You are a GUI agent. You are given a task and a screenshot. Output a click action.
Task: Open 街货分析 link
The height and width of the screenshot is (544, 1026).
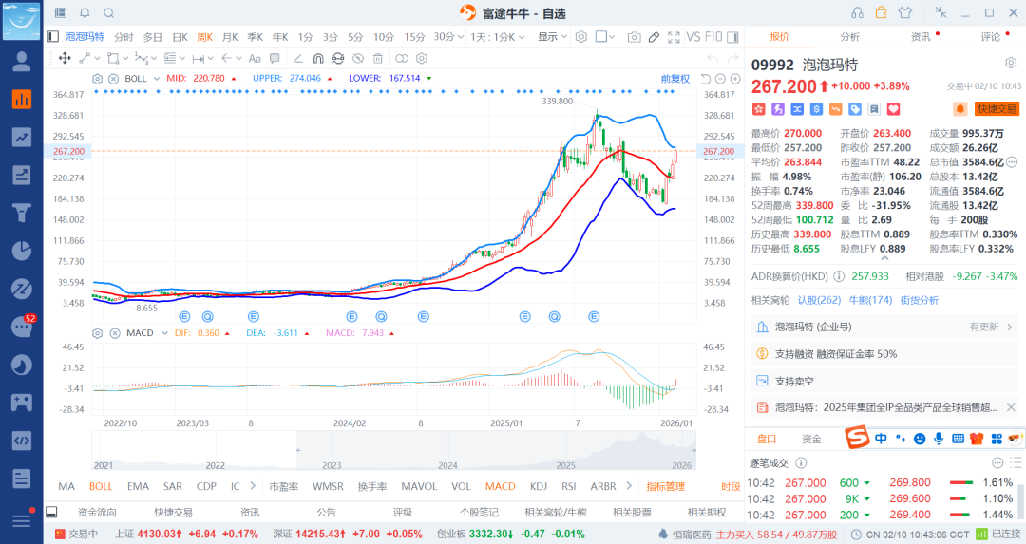(x=919, y=300)
